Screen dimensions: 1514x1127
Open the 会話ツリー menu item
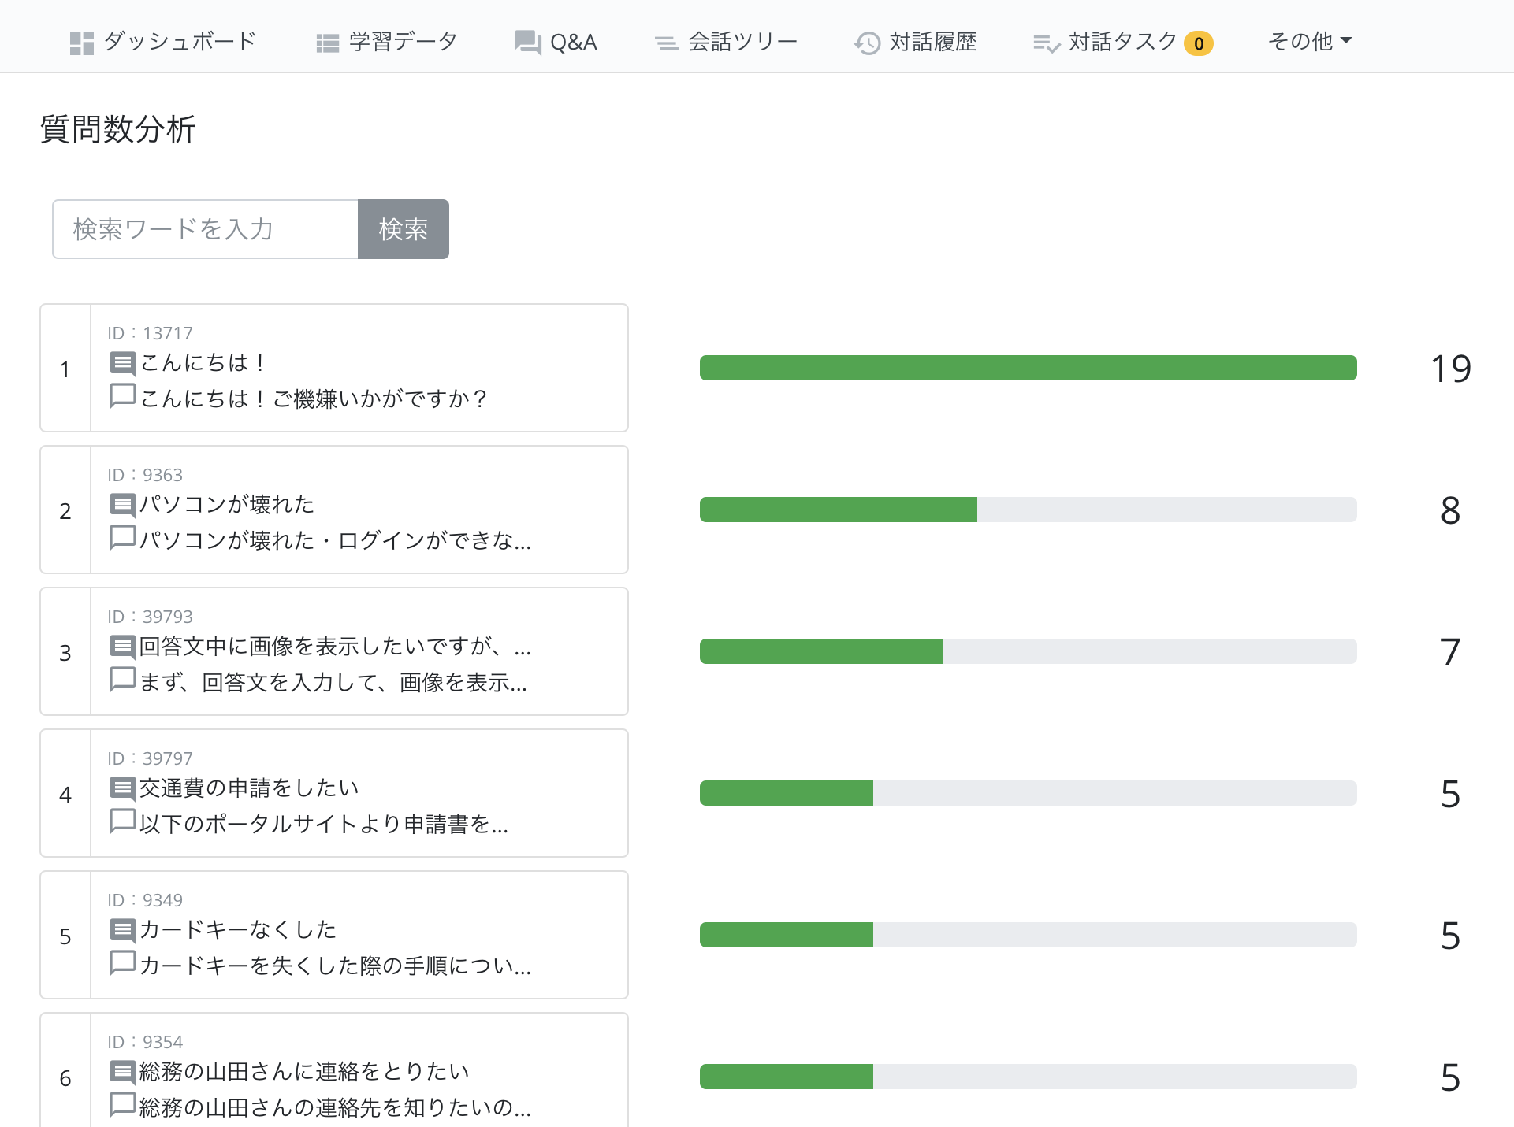742,42
